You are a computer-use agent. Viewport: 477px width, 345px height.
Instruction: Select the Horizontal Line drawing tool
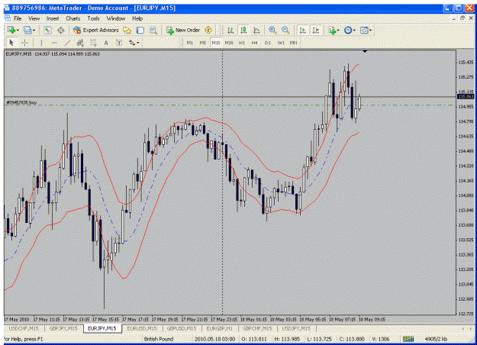tap(54, 43)
